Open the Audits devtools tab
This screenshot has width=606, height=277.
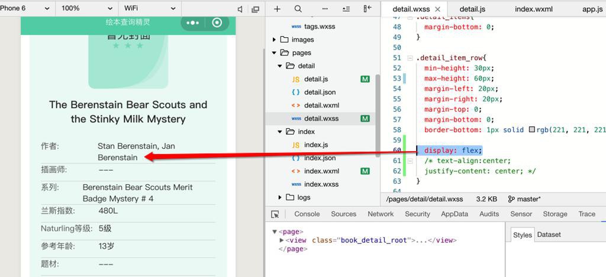point(489,214)
